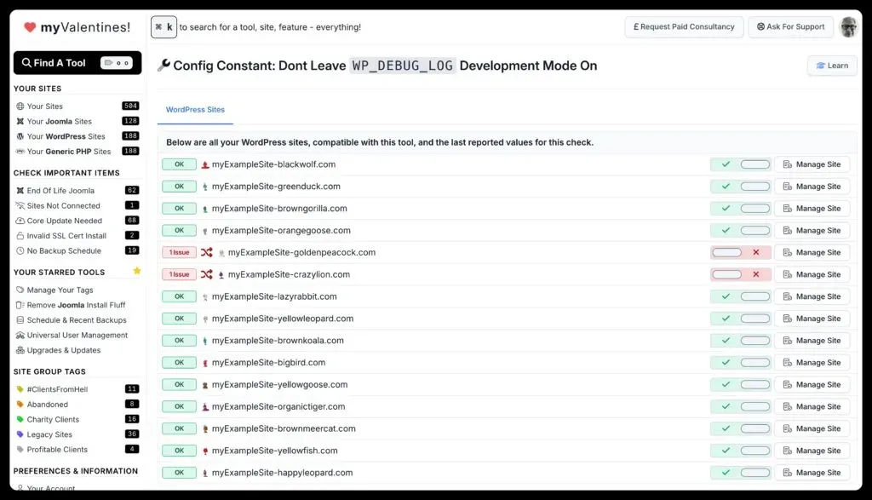Select the Your Joomla Sites icon

pyautogui.click(x=20, y=121)
